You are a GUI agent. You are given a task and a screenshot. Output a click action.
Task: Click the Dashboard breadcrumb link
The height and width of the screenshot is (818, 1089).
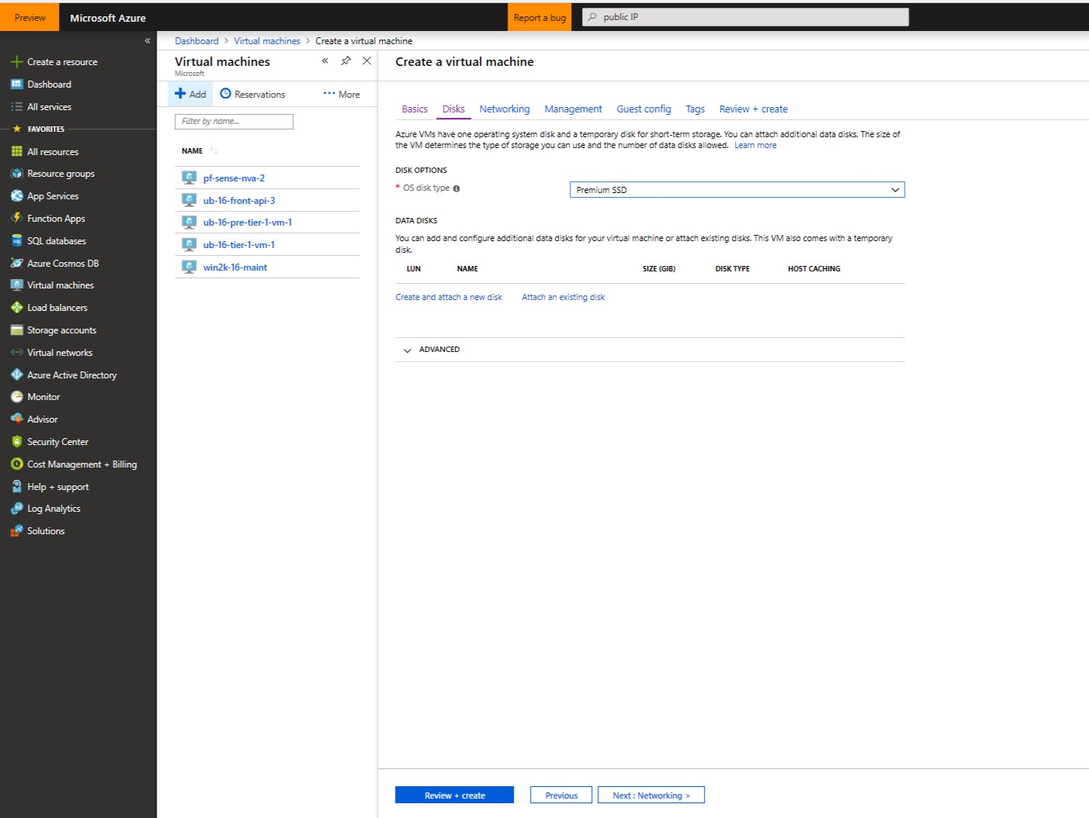pyautogui.click(x=196, y=41)
